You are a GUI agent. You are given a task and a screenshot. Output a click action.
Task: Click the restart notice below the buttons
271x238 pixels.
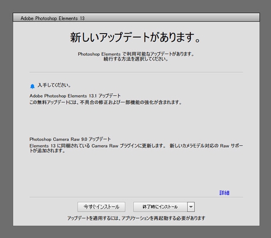(x=136, y=218)
